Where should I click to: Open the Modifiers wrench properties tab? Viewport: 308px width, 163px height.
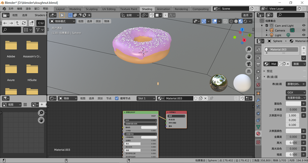[x=258, y=100]
